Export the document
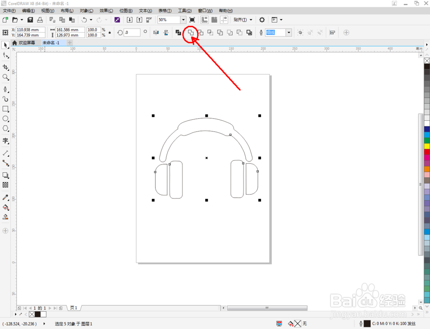Viewport: 430px width, 329px height. tap(139, 20)
